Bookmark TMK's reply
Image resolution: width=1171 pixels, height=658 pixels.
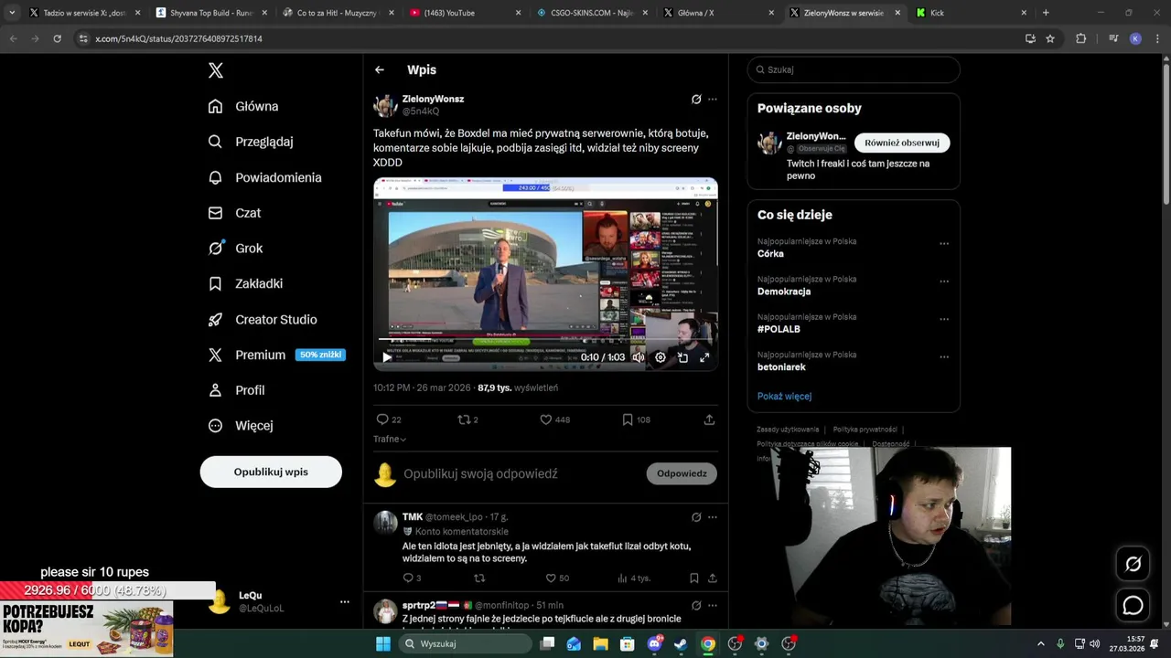[693, 578]
